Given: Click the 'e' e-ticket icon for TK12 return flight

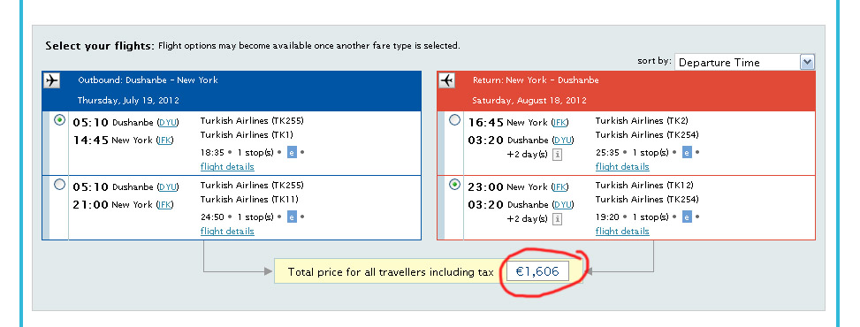Looking at the screenshot, I should point(687,217).
